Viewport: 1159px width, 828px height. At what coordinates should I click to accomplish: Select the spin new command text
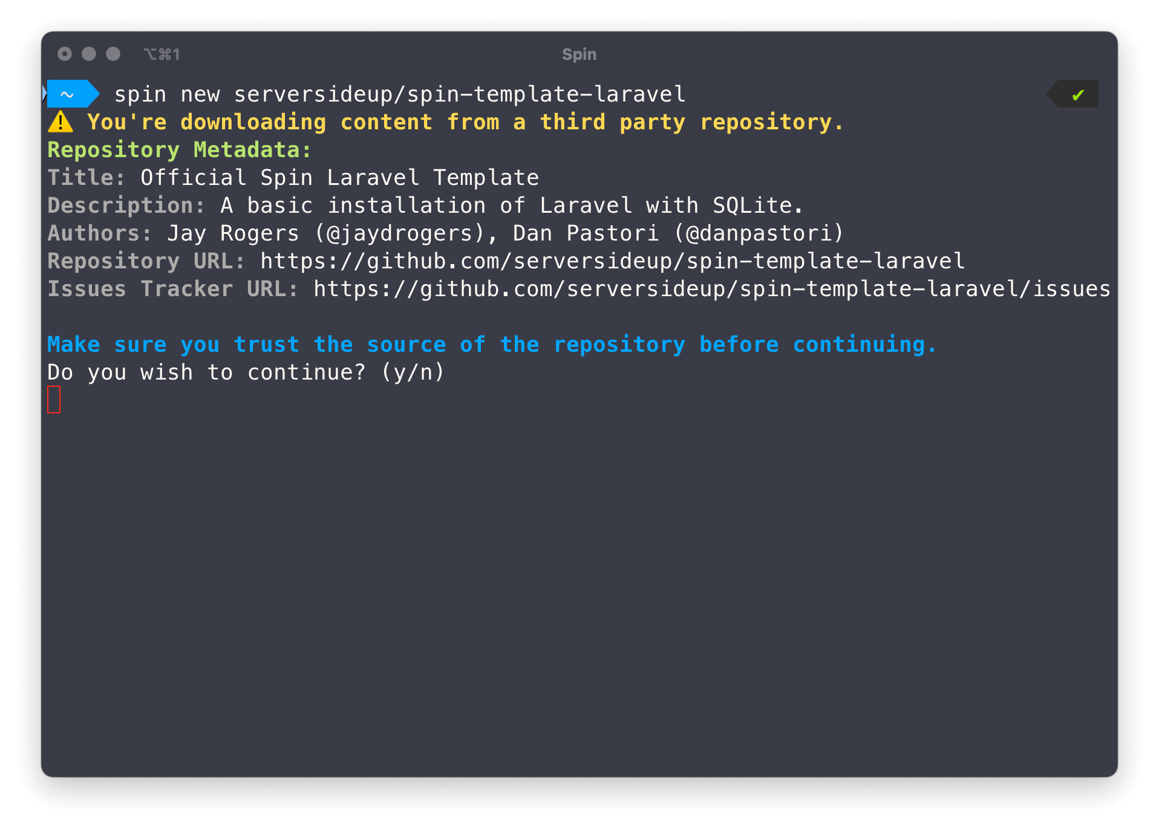tap(399, 94)
